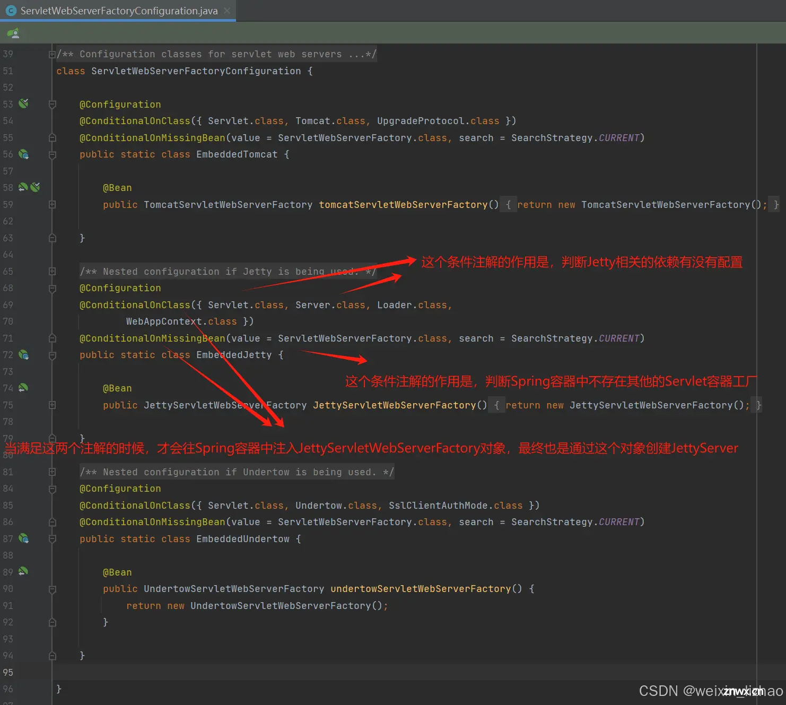Screen dimensions: 786x705
Task: Expand the folded Jetty comment on line 65
Action: (x=52, y=271)
